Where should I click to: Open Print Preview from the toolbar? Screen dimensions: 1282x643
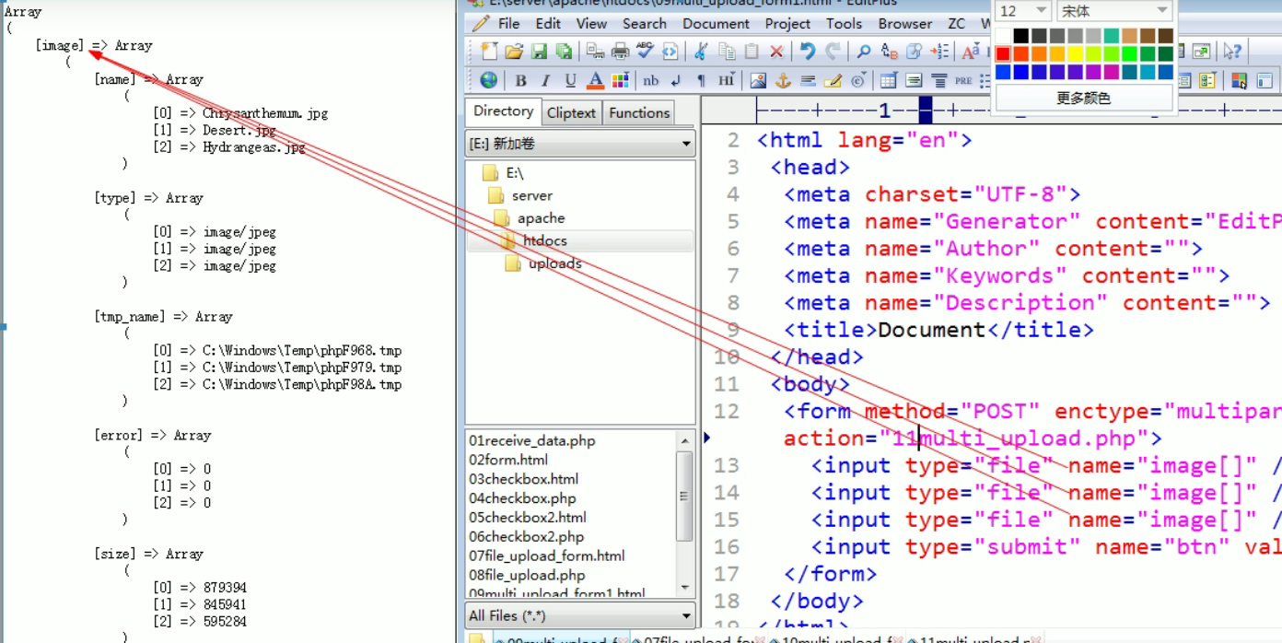tap(595, 52)
